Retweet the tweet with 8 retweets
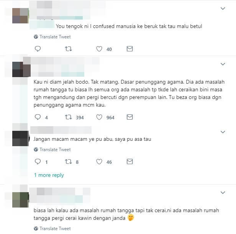 pos(68,161)
